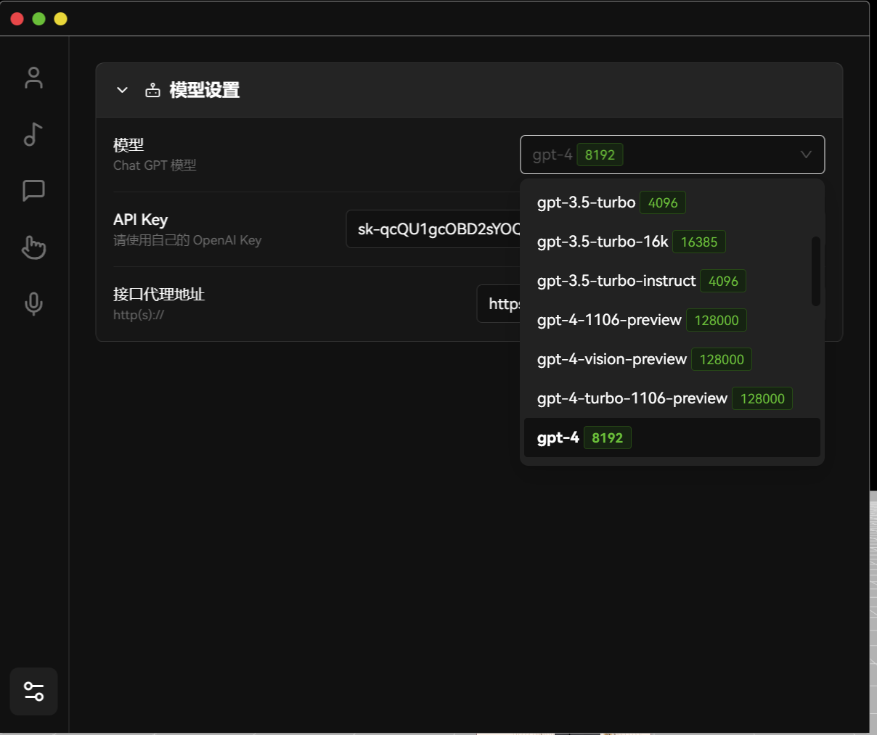Choose gpt-3.5-turbo-instruct model

click(x=672, y=281)
